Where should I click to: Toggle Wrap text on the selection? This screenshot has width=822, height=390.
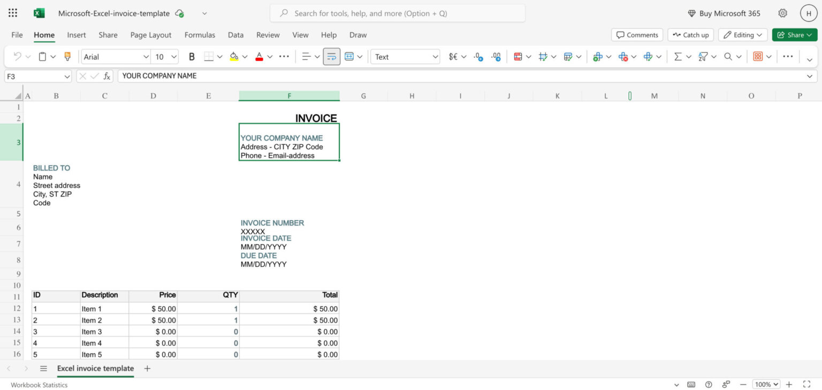pos(331,56)
